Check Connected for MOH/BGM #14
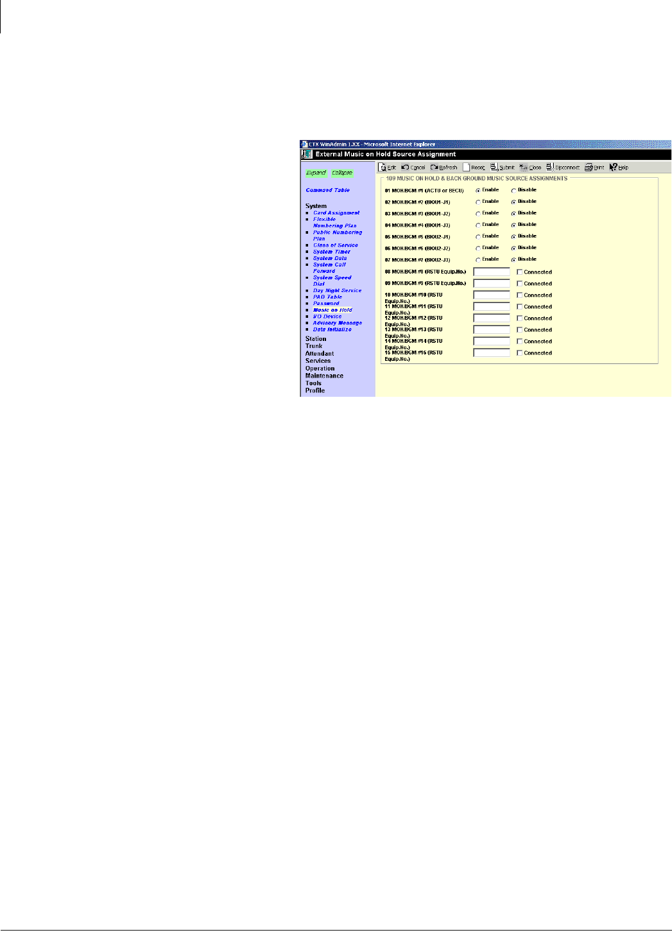 (520, 341)
